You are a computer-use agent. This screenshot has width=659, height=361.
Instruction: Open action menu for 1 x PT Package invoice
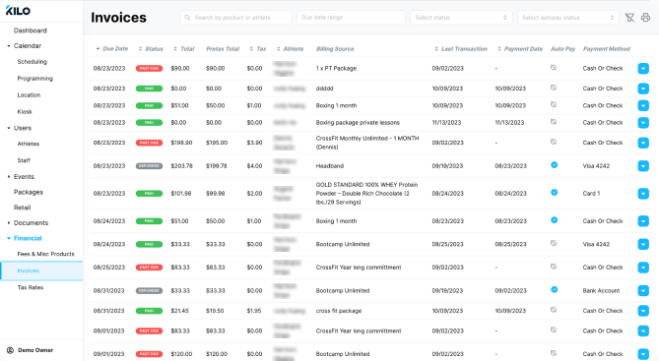point(643,69)
